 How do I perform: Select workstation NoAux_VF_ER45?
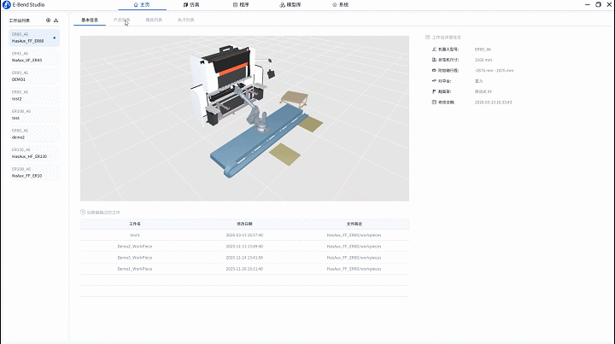[x=34, y=57]
